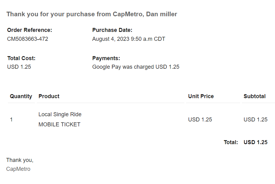
Task: Click the CapMetro signature link
Action: (18, 169)
